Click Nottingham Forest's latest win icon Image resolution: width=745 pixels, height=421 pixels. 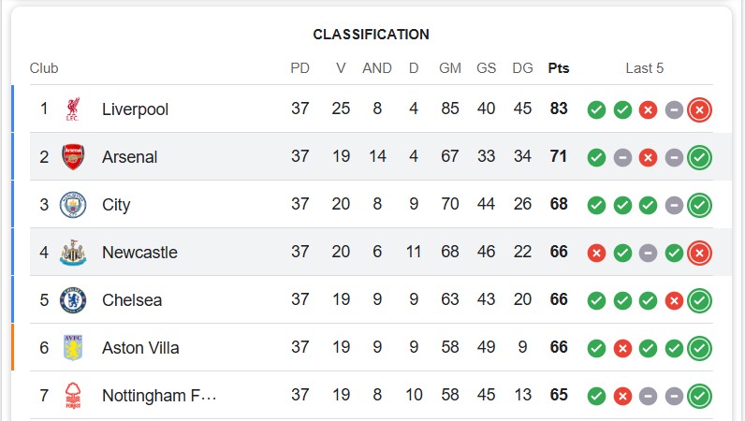pos(699,396)
